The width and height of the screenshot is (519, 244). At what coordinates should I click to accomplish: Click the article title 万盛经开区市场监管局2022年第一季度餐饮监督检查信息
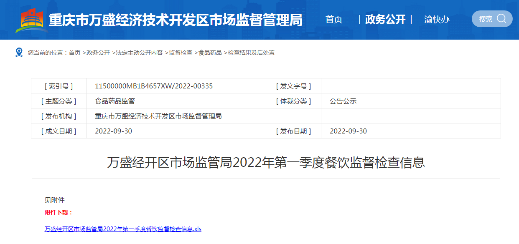266,162
